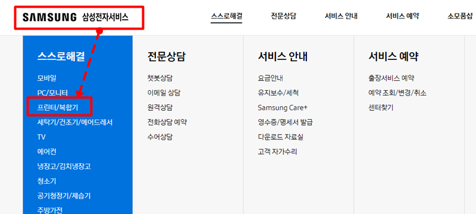The image size is (476, 214).
Task: Open 센터찾기 page
Action: tap(381, 108)
